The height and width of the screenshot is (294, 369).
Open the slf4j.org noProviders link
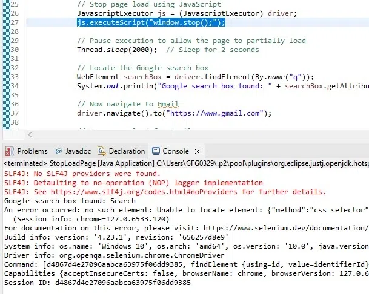point(144,192)
